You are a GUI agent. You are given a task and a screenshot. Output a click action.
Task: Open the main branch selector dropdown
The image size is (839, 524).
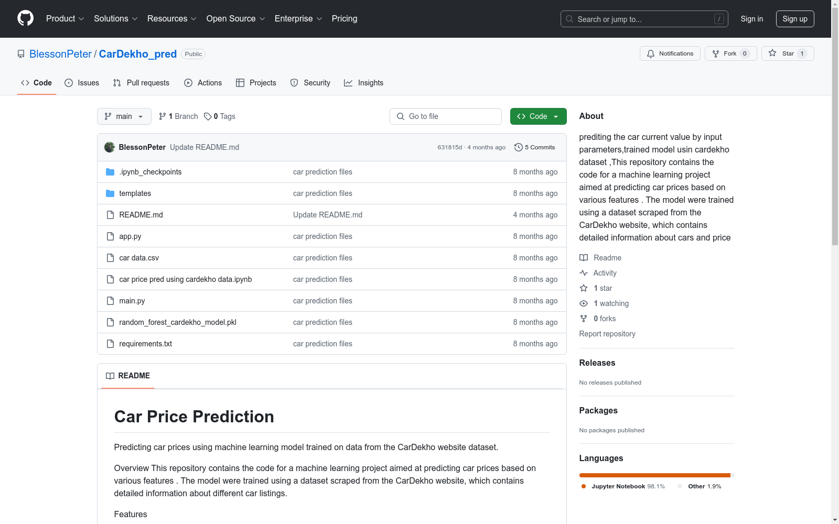click(124, 116)
